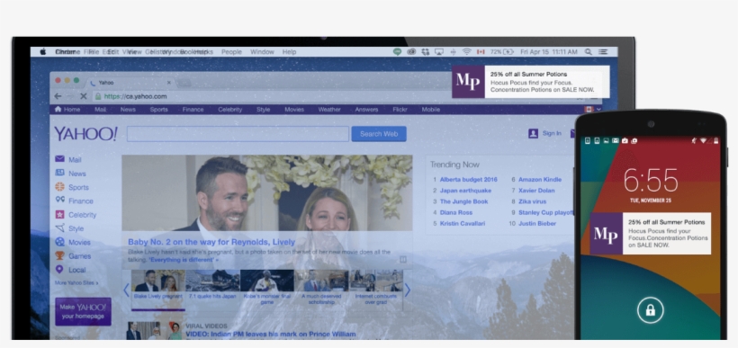
Task: Open the 'Everything is different' link
Action: (184, 259)
